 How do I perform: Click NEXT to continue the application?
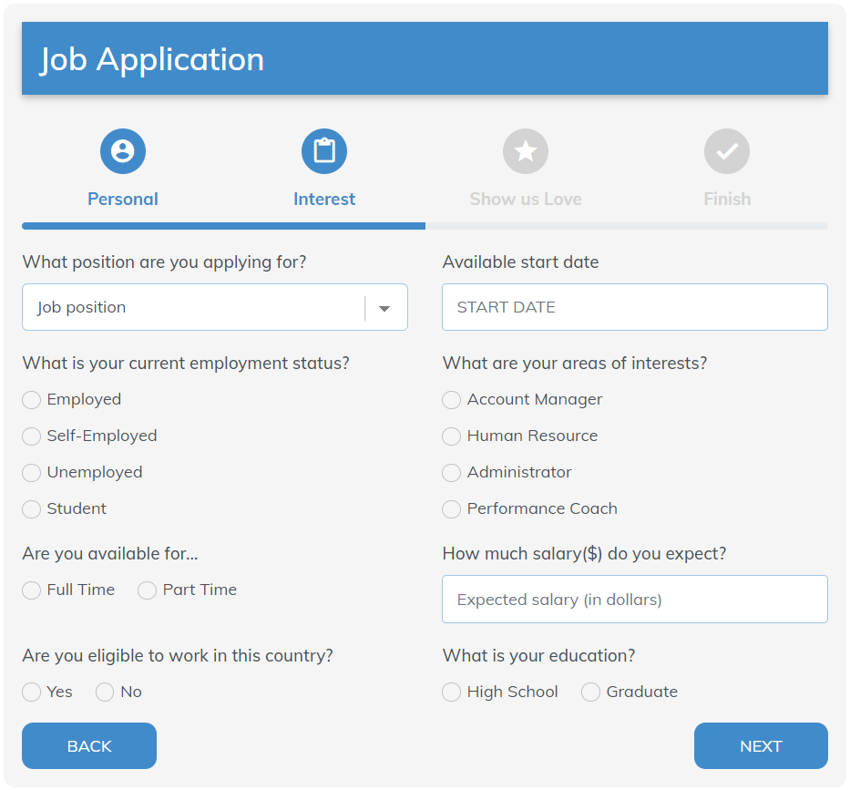(x=761, y=745)
